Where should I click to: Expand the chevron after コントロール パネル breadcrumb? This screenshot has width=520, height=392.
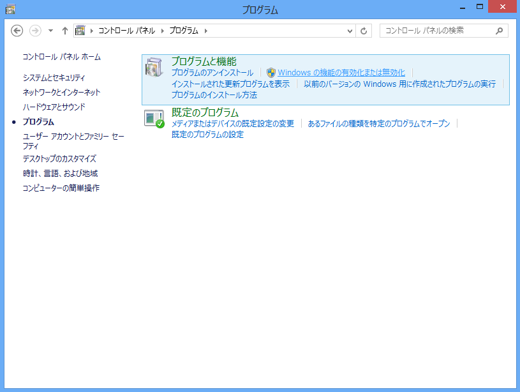(163, 31)
